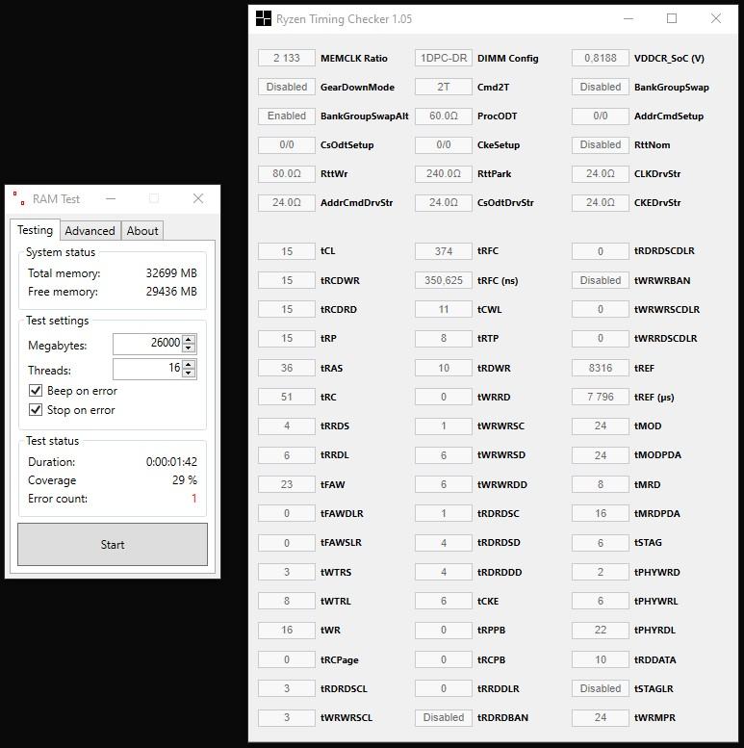Screen dimensions: 744x748
Task: Close the Ryzen Timing Checker window
Action: [716, 18]
